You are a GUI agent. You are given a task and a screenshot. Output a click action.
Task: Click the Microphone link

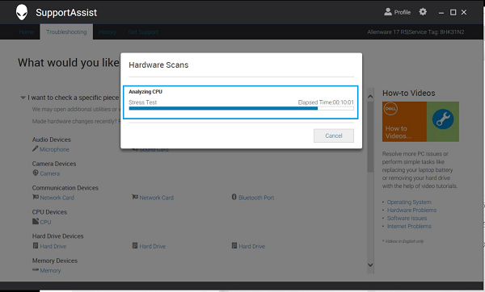click(x=54, y=149)
